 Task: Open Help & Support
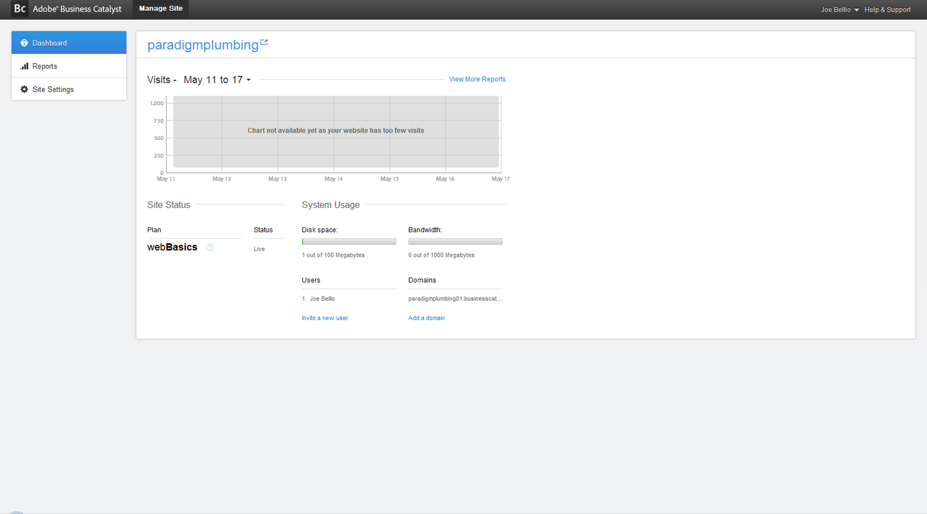click(x=887, y=9)
